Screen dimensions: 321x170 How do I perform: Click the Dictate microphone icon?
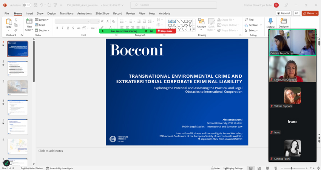tap(270, 22)
